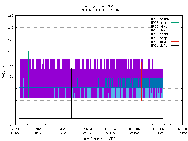Image resolution: width=188 pixels, height=141 pixels.
Task: Click the 070204 12:00 x-axis tick label
Action: (158, 131)
